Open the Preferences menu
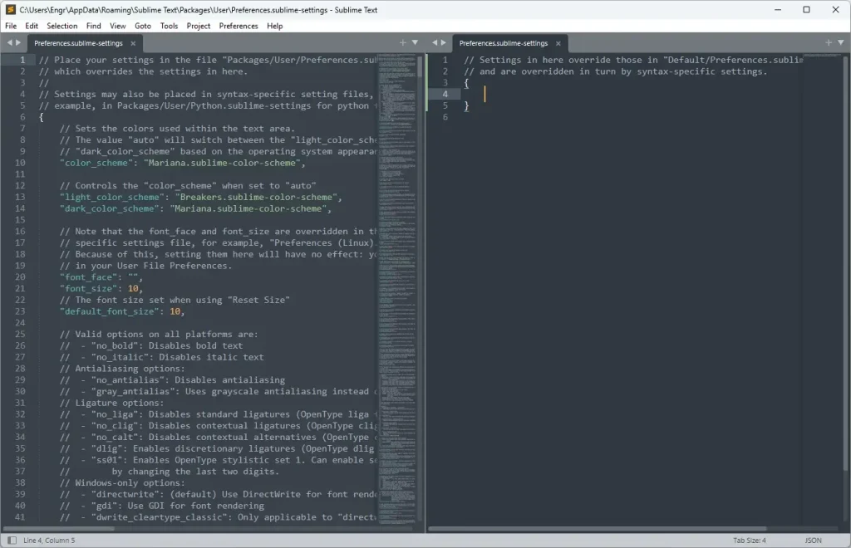This screenshot has width=851, height=548. 239,26
